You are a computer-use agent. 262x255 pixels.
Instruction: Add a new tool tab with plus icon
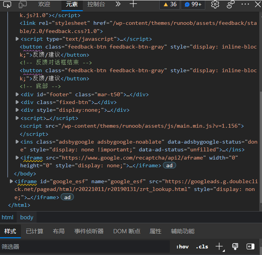(x=133, y=4)
